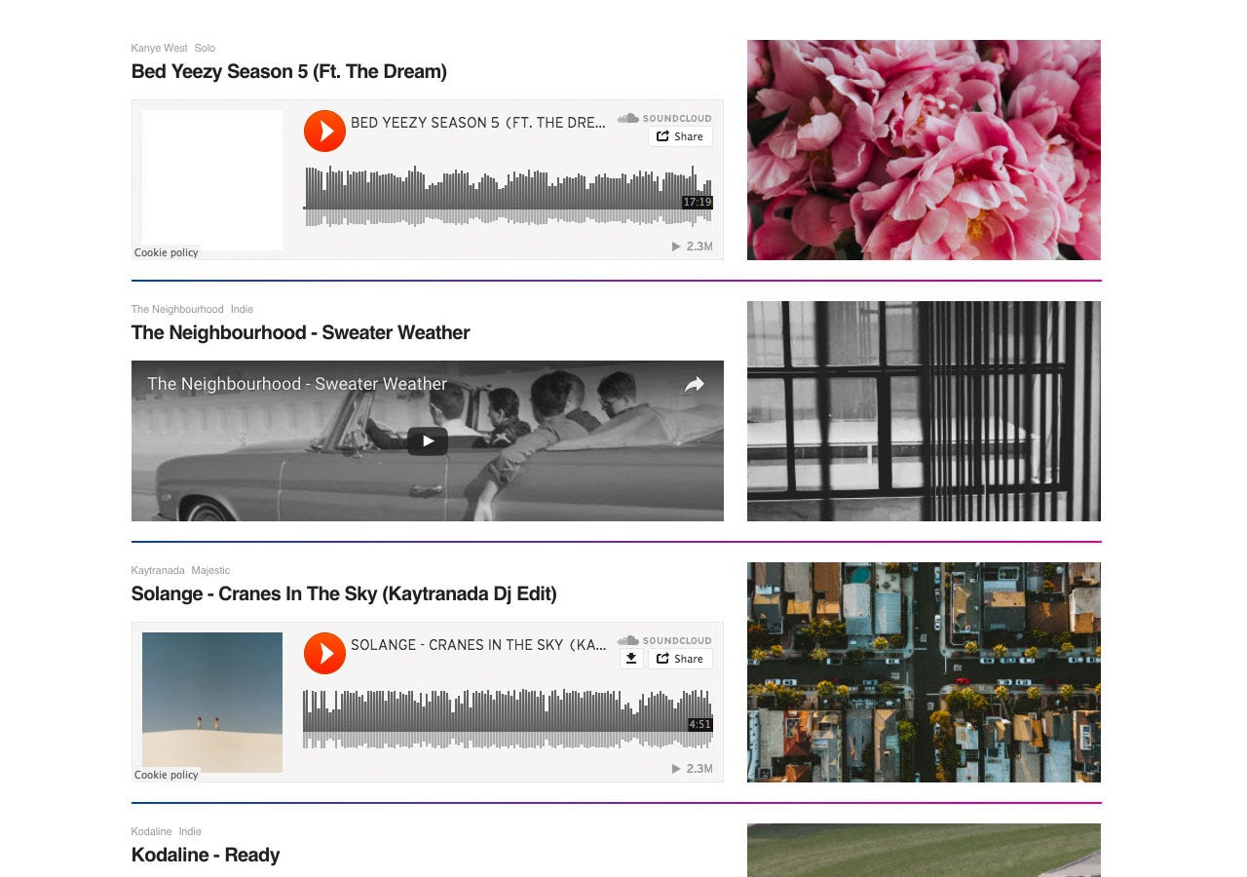Click the blank artwork in the Bed Yeezy player
This screenshot has height=877, width=1247.
[x=212, y=180]
